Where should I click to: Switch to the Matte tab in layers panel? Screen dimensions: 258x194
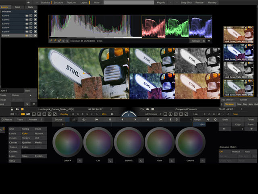pos(31,7)
